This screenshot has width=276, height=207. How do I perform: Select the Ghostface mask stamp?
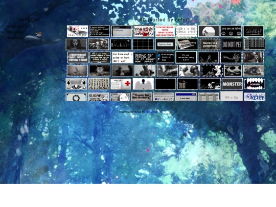click(x=76, y=44)
